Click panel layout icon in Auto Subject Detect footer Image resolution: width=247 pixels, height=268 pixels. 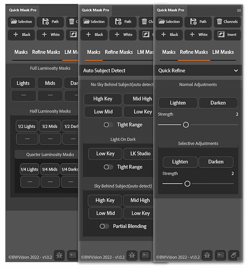(x=145, y=255)
